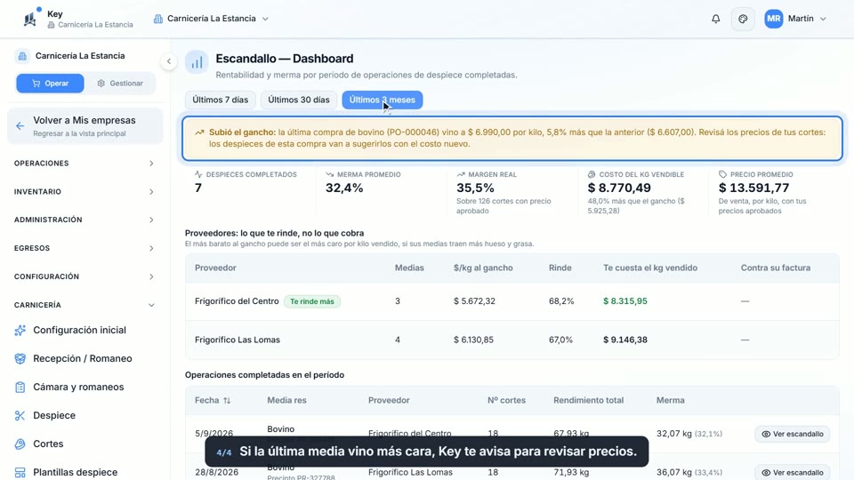Expand the Inventario section
The height and width of the screenshot is (480, 854).
84,192
